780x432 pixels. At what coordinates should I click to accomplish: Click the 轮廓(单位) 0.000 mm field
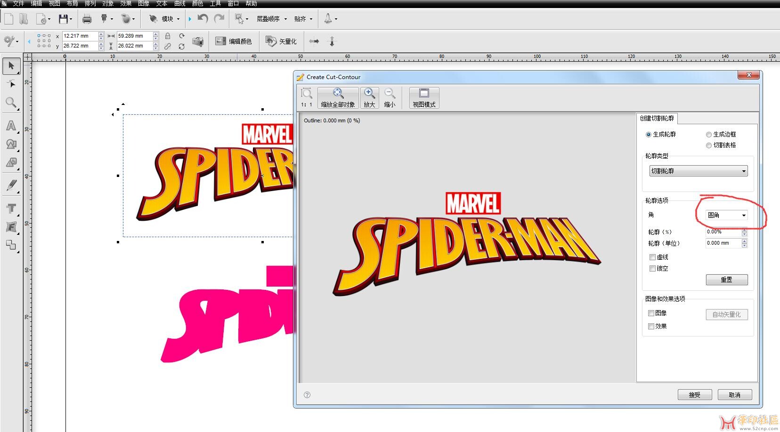(723, 243)
